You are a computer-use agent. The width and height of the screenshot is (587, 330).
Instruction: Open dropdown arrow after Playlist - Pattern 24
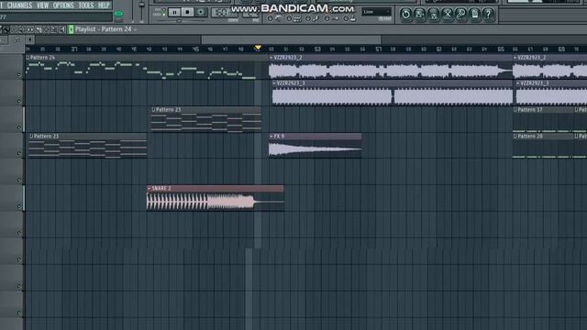[135, 29]
